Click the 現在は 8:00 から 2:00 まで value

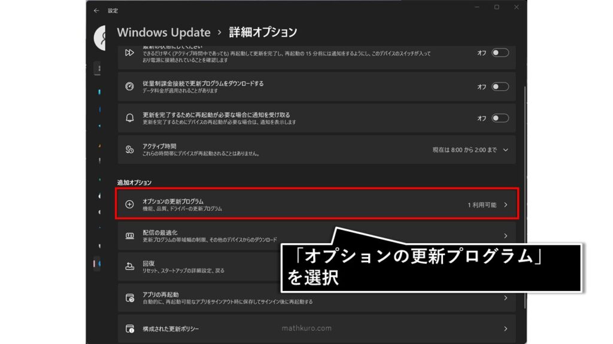[465, 150]
